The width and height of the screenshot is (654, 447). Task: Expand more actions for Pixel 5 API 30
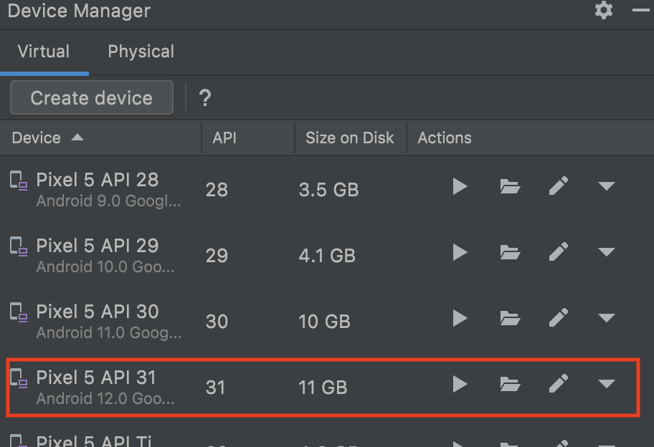point(607,319)
